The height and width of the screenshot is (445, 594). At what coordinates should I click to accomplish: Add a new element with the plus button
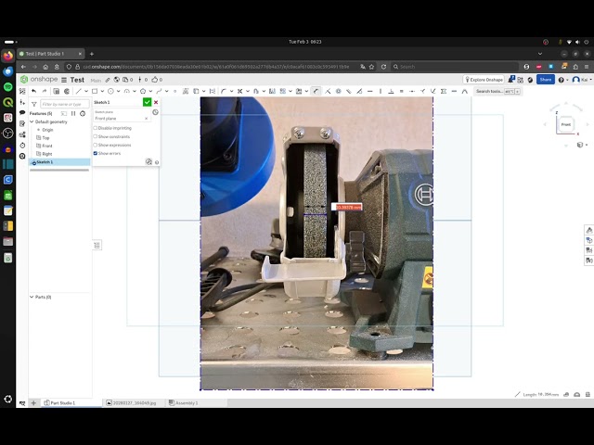33,403
